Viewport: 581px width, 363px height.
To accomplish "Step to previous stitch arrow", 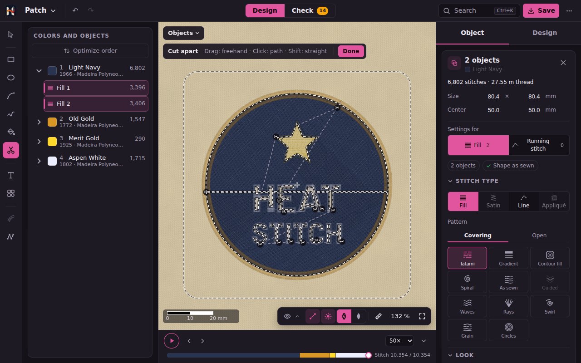I will pos(189,341).
